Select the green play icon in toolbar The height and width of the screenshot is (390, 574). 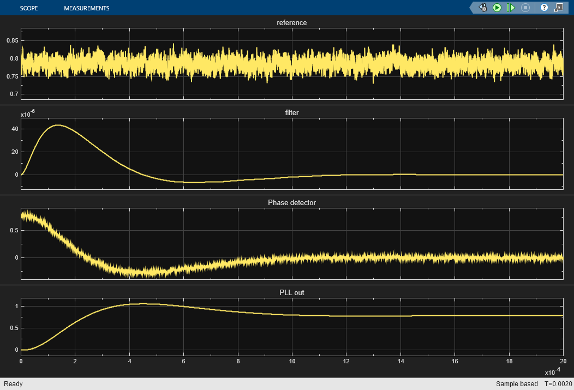(498, 8)
